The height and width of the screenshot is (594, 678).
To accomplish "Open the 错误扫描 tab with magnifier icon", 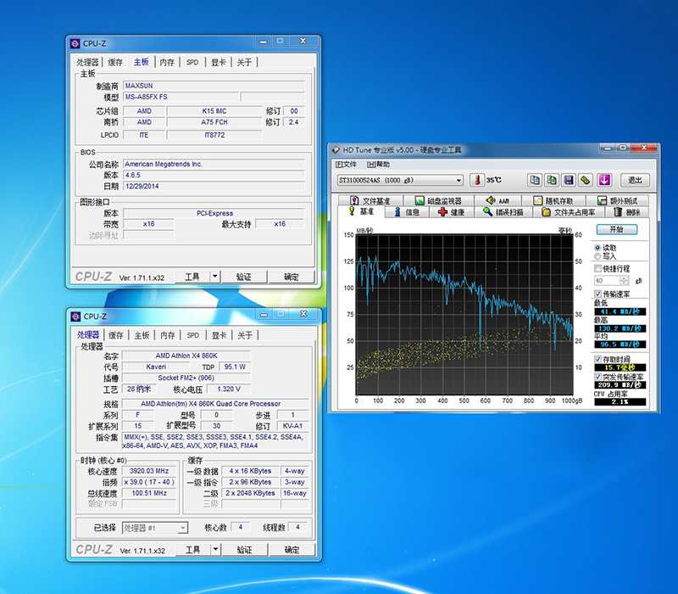I will [x=503, y=212].
